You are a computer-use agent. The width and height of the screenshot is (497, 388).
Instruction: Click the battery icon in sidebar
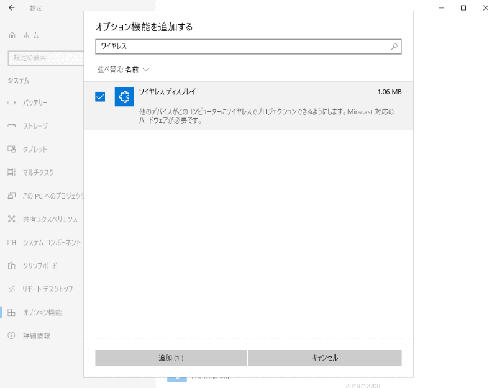tap(12, 102)
